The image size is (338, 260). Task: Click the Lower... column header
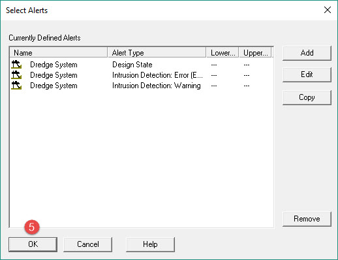point(223,53)
